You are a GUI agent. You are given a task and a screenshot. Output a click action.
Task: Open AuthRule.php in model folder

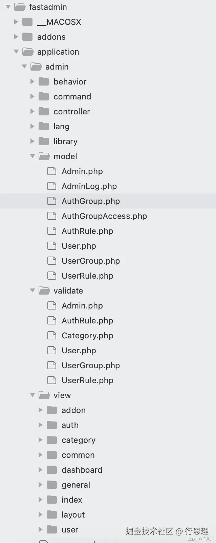[87, 231]
